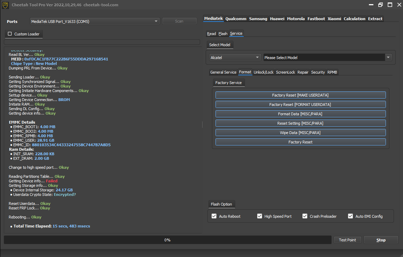Viewport: 403px width, 257px height.
Task: Click Factory Reset [MAKE USERDATA] button
Action: pyautogui.click(x=300, y=95)
